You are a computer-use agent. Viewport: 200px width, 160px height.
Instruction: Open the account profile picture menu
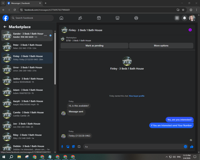click(x=192, y=18)
